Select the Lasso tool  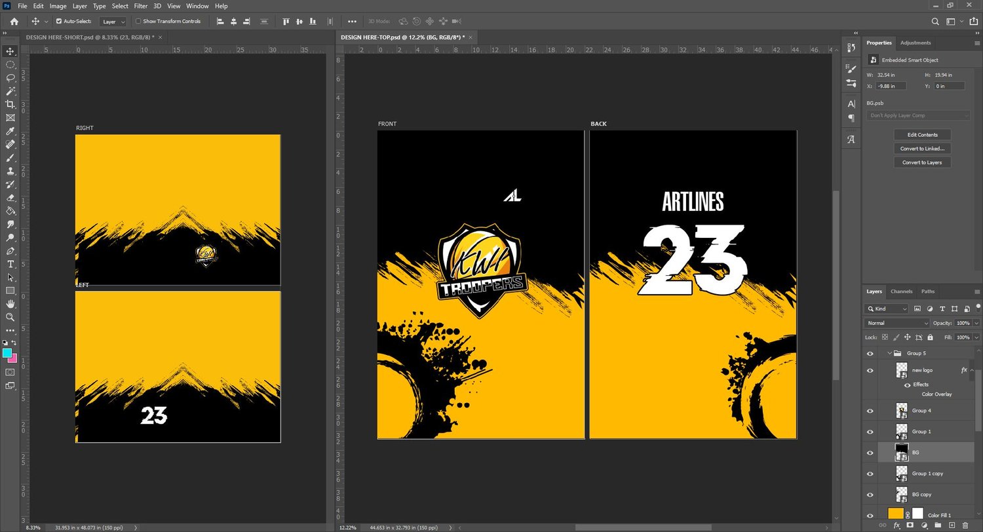(x=10, y=78)
